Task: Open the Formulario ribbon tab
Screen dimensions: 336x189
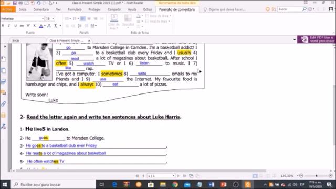Action: coord(75,9)
